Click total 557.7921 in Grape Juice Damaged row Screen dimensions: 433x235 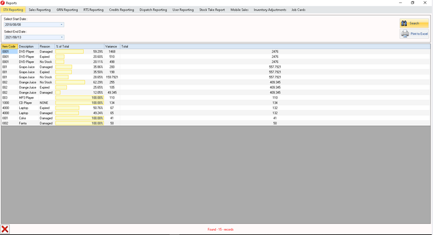(x=275, y=67)
